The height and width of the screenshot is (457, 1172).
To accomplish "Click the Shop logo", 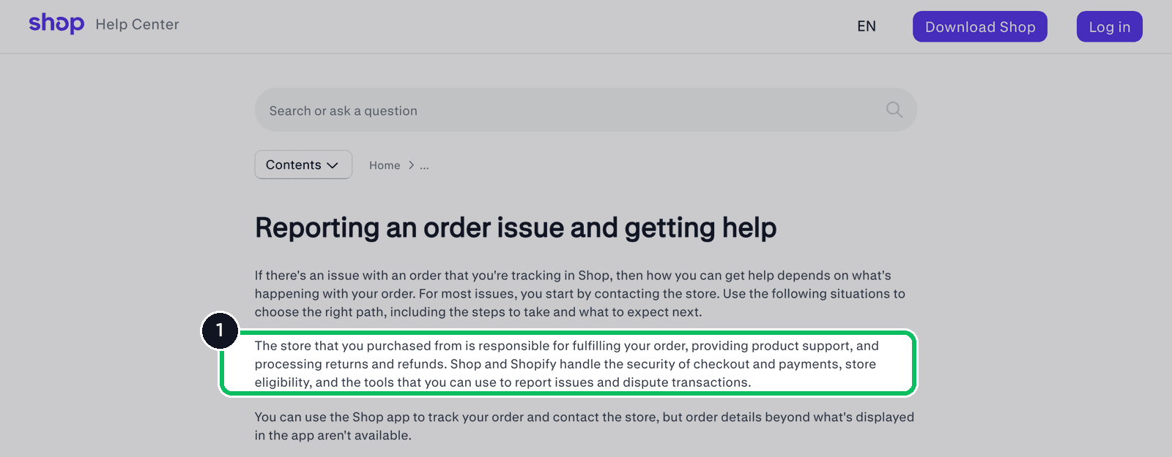I will (x=56, y=23).
